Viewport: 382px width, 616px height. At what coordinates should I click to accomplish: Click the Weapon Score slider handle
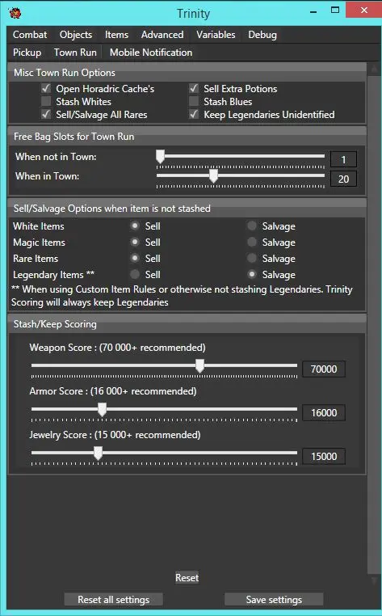click(x=199, y=365)
